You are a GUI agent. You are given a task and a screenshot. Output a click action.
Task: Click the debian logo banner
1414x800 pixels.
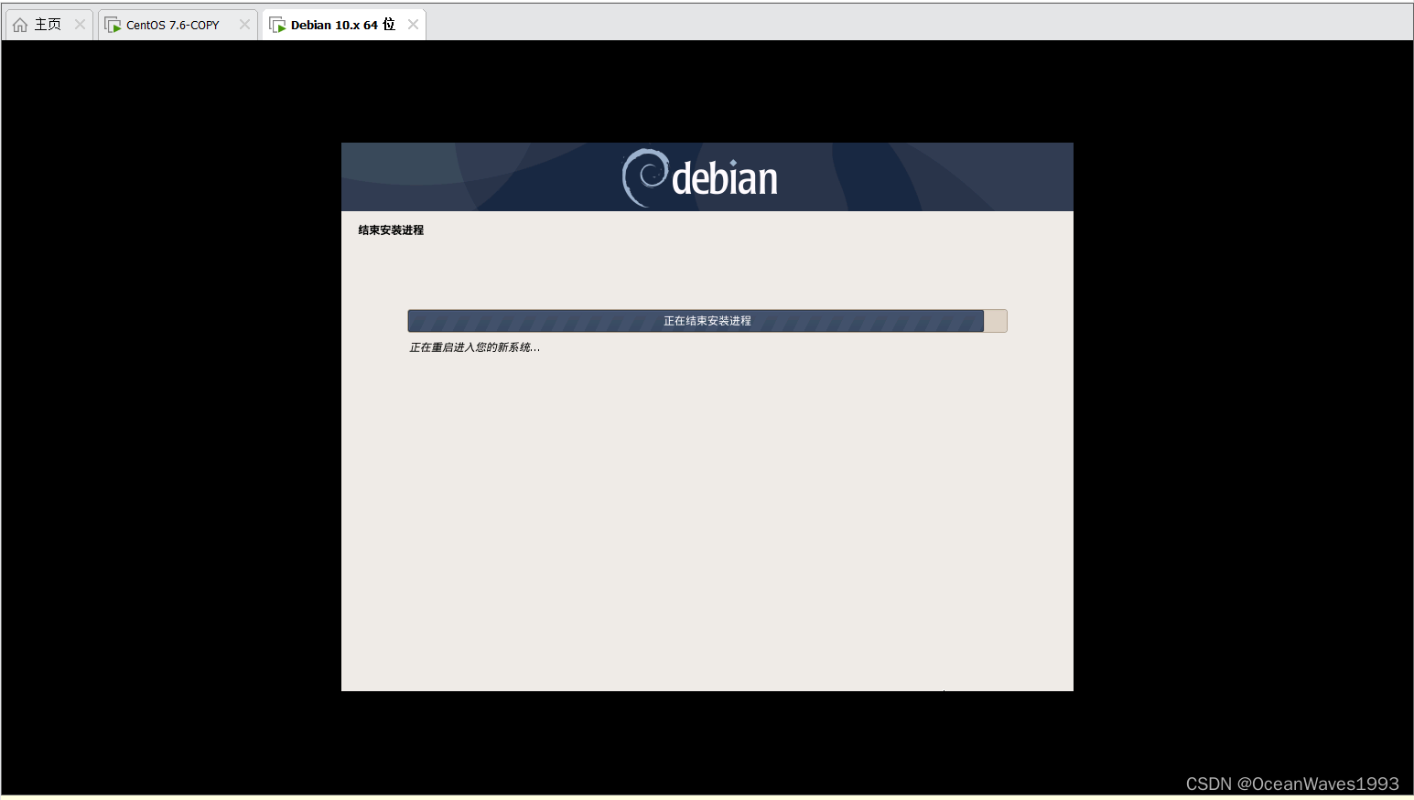click(707, 177)
